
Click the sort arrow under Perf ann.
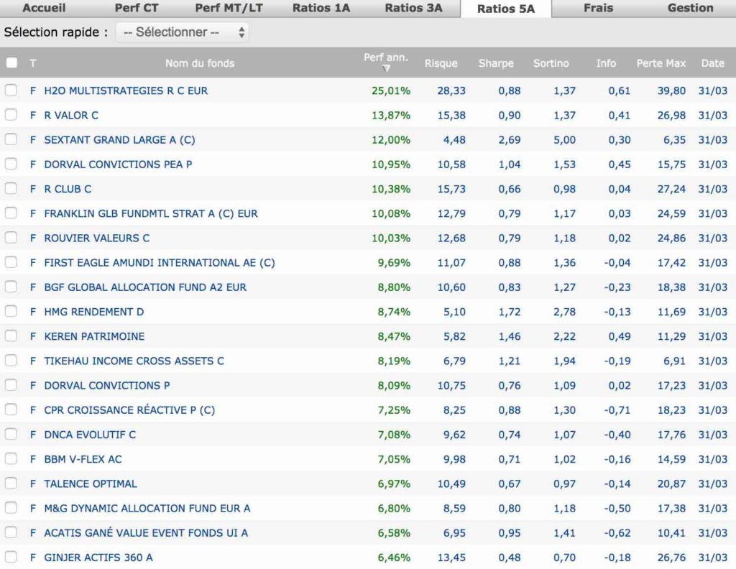click(x=386, y=69)
